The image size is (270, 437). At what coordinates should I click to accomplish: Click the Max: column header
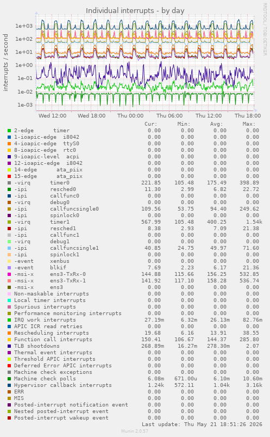click(249, 124)
